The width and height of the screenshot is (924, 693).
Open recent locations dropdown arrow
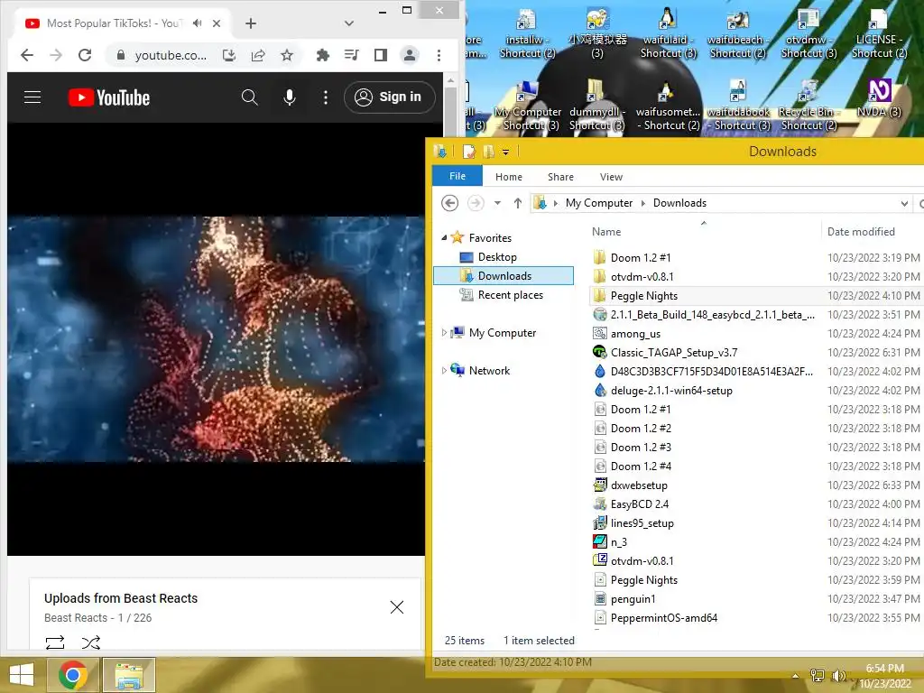[x=497, y=203]
